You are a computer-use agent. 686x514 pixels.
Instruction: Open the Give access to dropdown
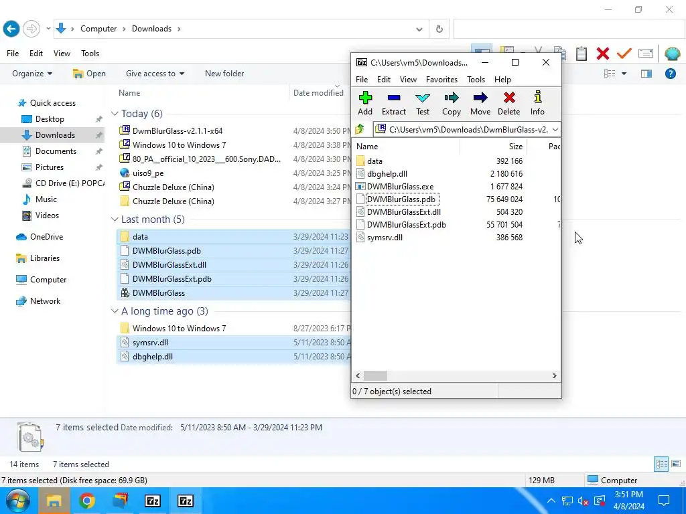[155, 74]
